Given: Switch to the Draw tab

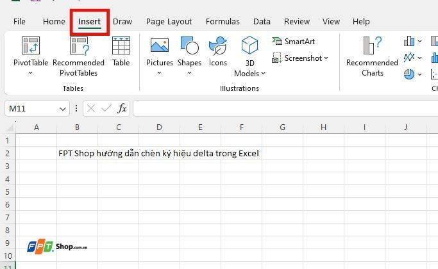Looking at the screenshot, I should click(122, 22).
